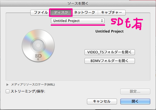
Task: Click the 設定... button
Action: click(135, 91)
